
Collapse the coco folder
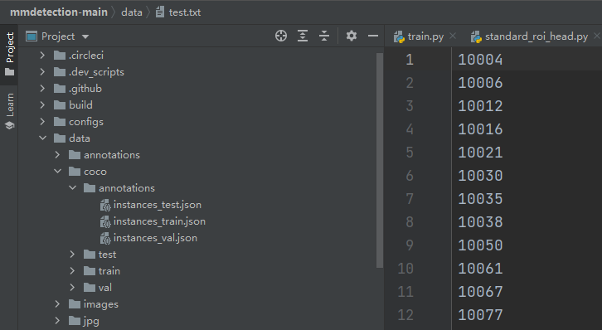57,171
